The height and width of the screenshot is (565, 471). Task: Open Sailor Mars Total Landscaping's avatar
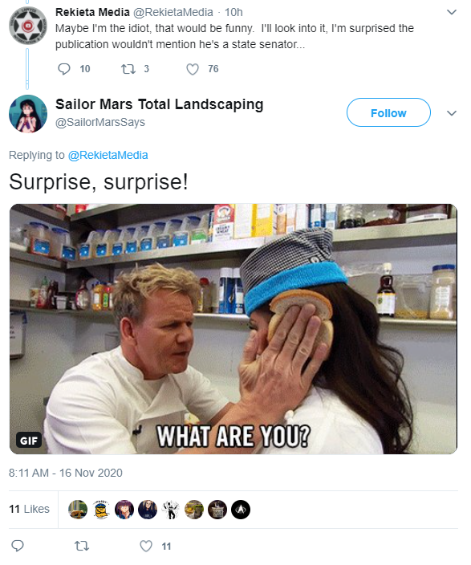pyautogui.click(x=28, y=113)
